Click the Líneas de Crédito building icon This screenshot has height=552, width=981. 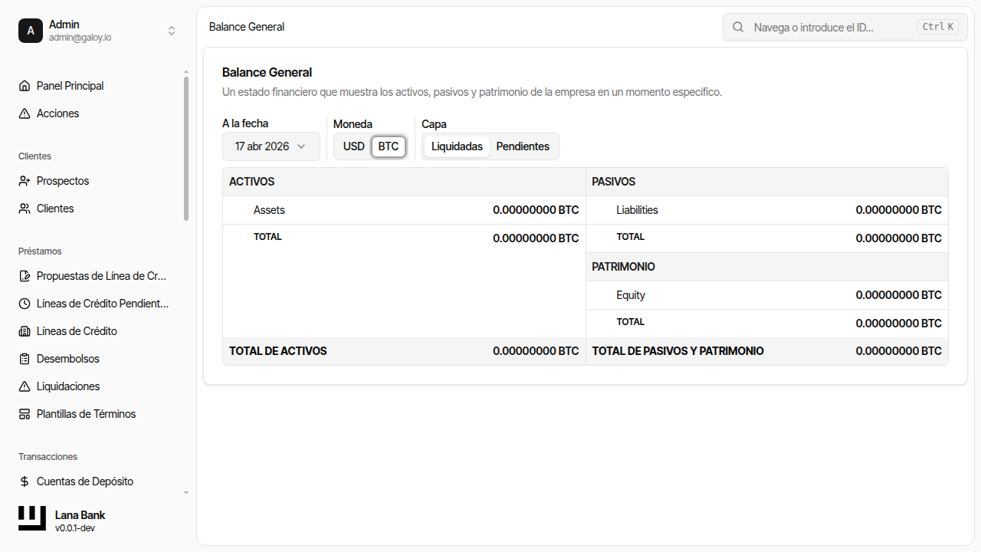25,331
